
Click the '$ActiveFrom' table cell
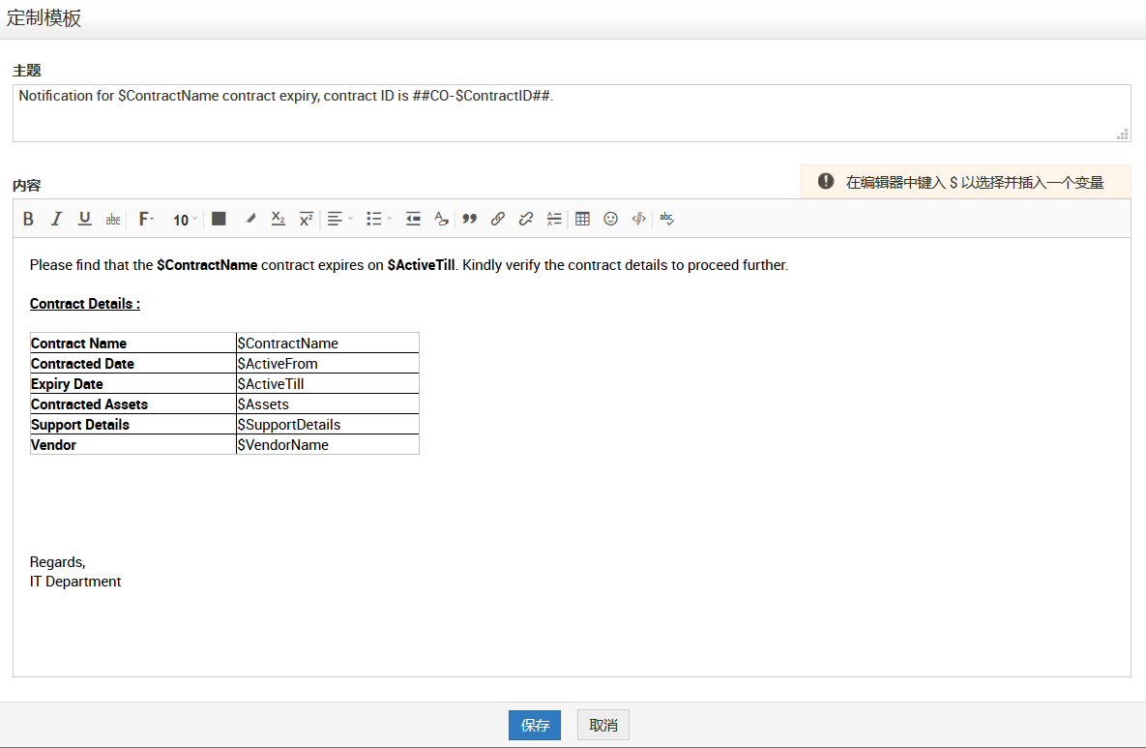tap(328, 364)
